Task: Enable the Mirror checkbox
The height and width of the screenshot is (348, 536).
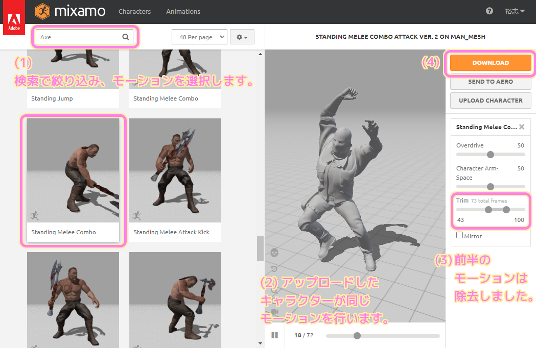Action: point(458,236)
